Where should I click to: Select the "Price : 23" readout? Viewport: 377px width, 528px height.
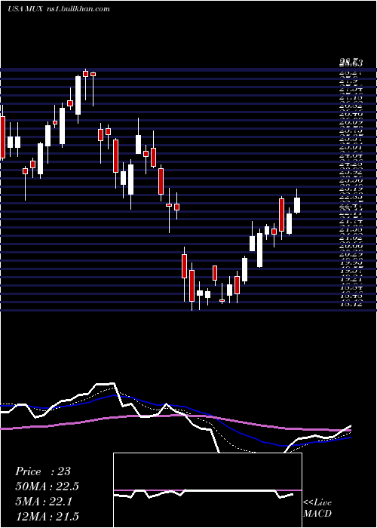pos(43,471)
